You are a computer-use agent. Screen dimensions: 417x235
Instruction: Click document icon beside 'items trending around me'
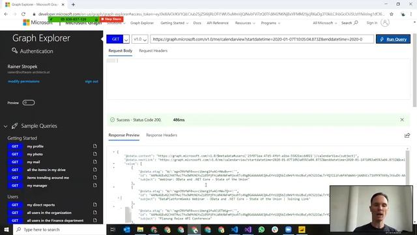[x=95, y=178]
